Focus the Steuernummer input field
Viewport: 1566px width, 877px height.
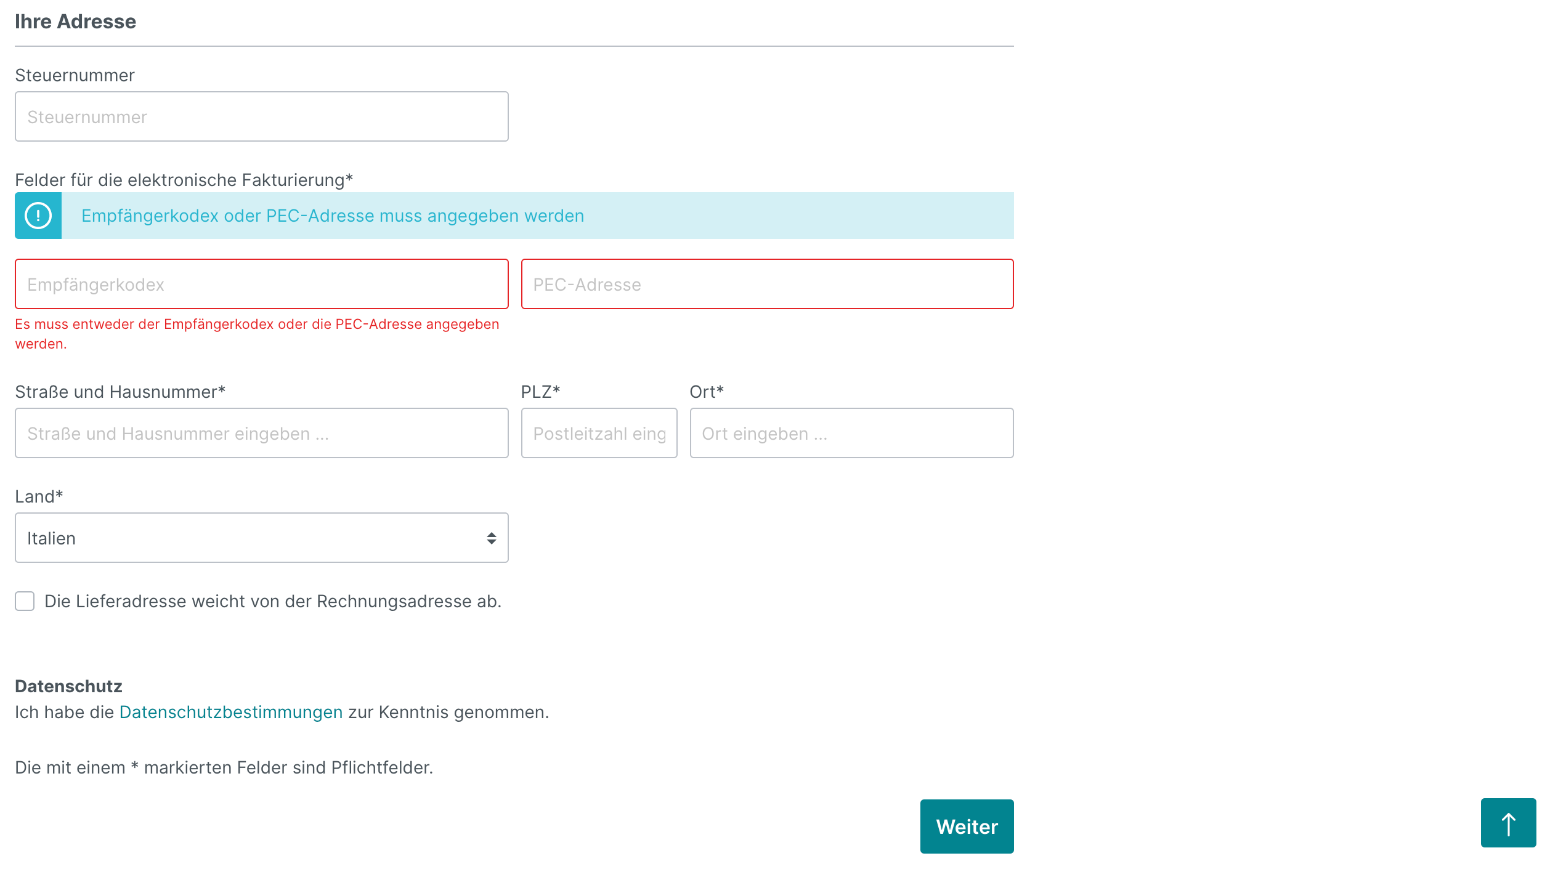[261, 116]
